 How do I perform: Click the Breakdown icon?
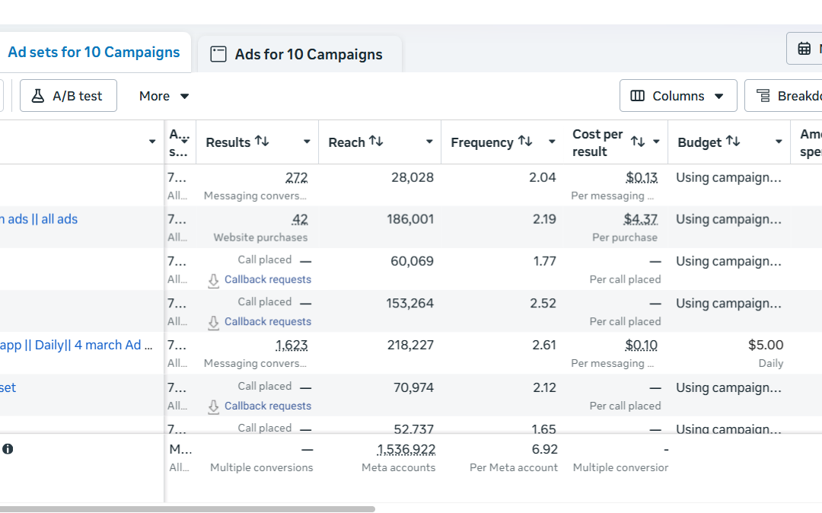[x=763, y=96]
